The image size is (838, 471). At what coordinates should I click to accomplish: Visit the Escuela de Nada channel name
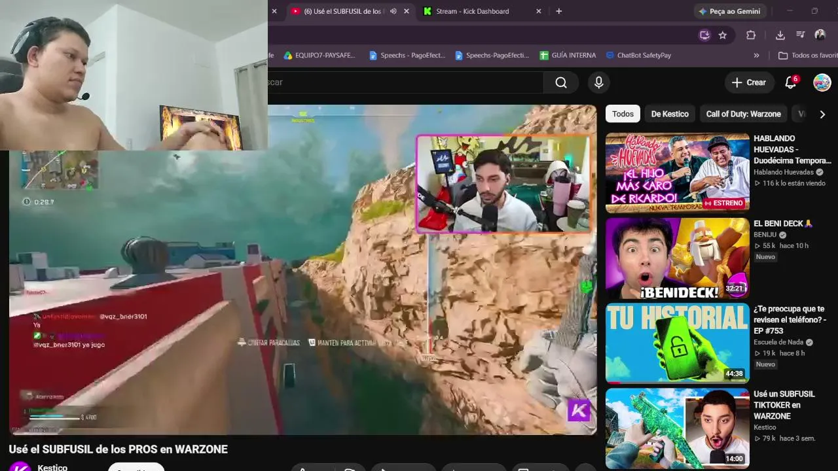pyautogui.click(x=779, y=342)
